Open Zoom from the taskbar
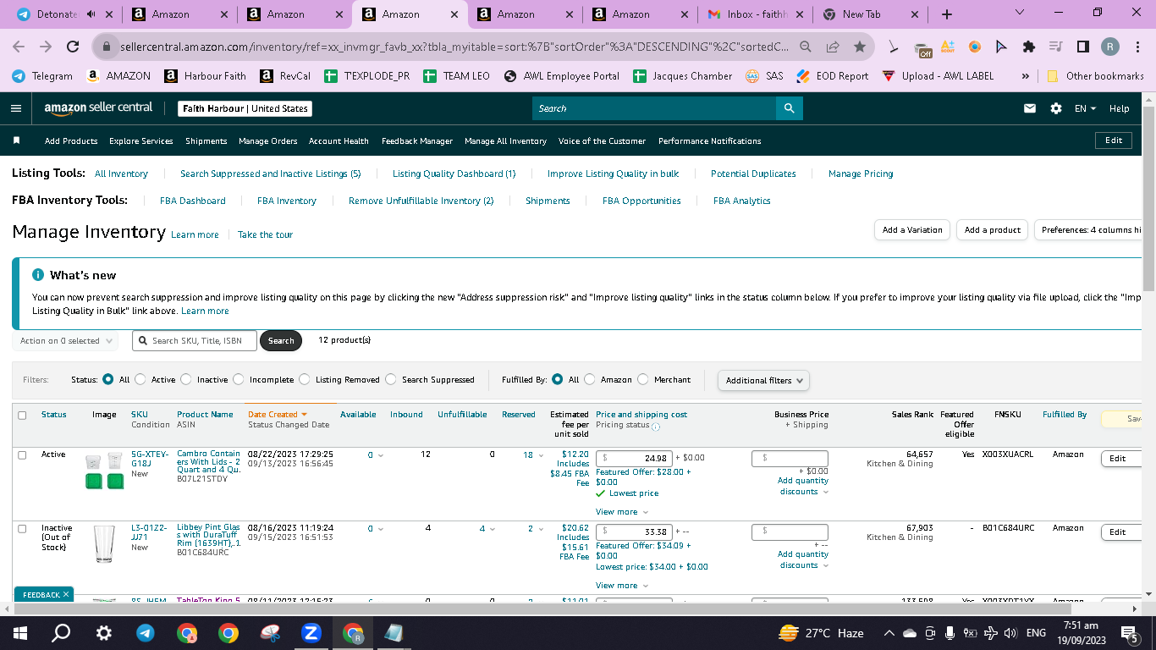Screen dimensions: 1156x650 (311, 632)
